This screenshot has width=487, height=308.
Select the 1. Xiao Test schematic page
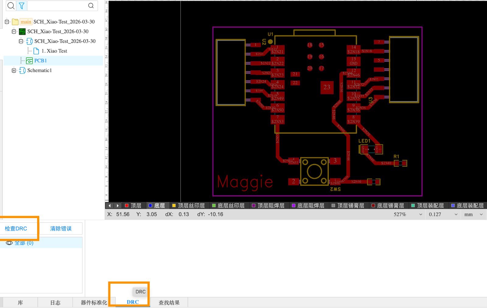[x=54, y=51]
